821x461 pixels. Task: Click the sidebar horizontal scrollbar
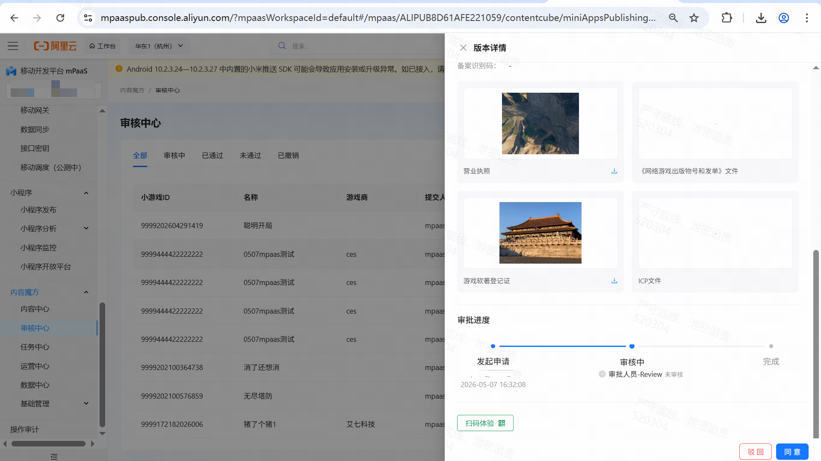(48, 443)
